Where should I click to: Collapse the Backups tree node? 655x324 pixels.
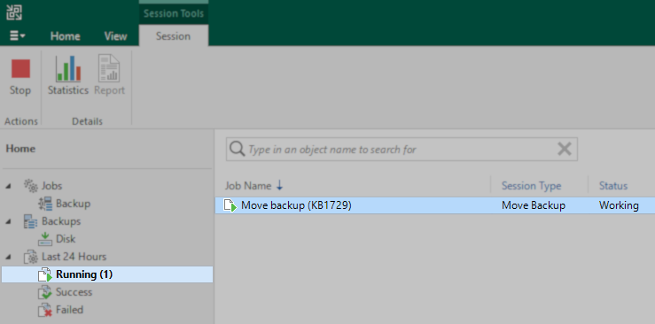pos(9,221)
